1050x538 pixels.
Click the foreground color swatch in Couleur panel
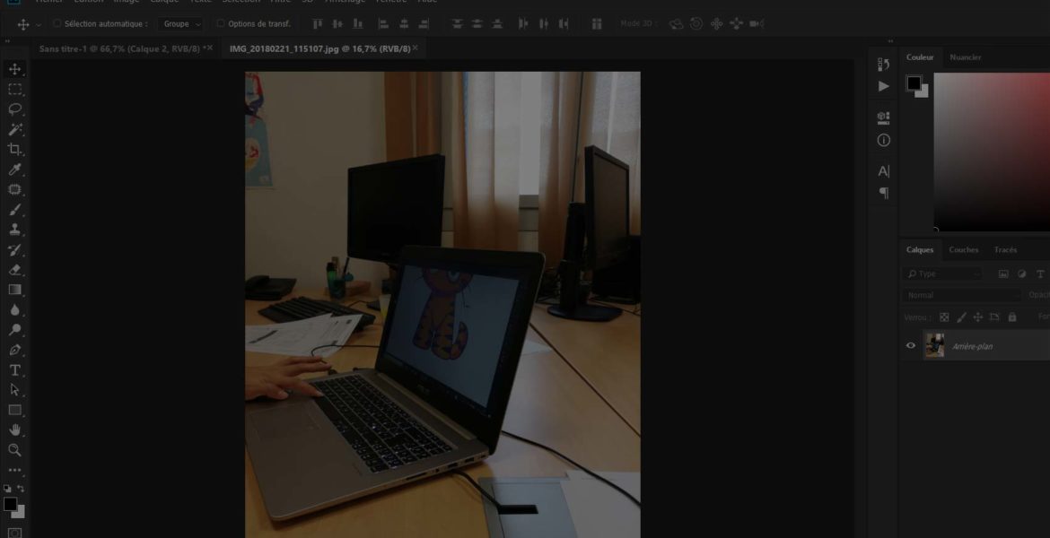[914, 83]
